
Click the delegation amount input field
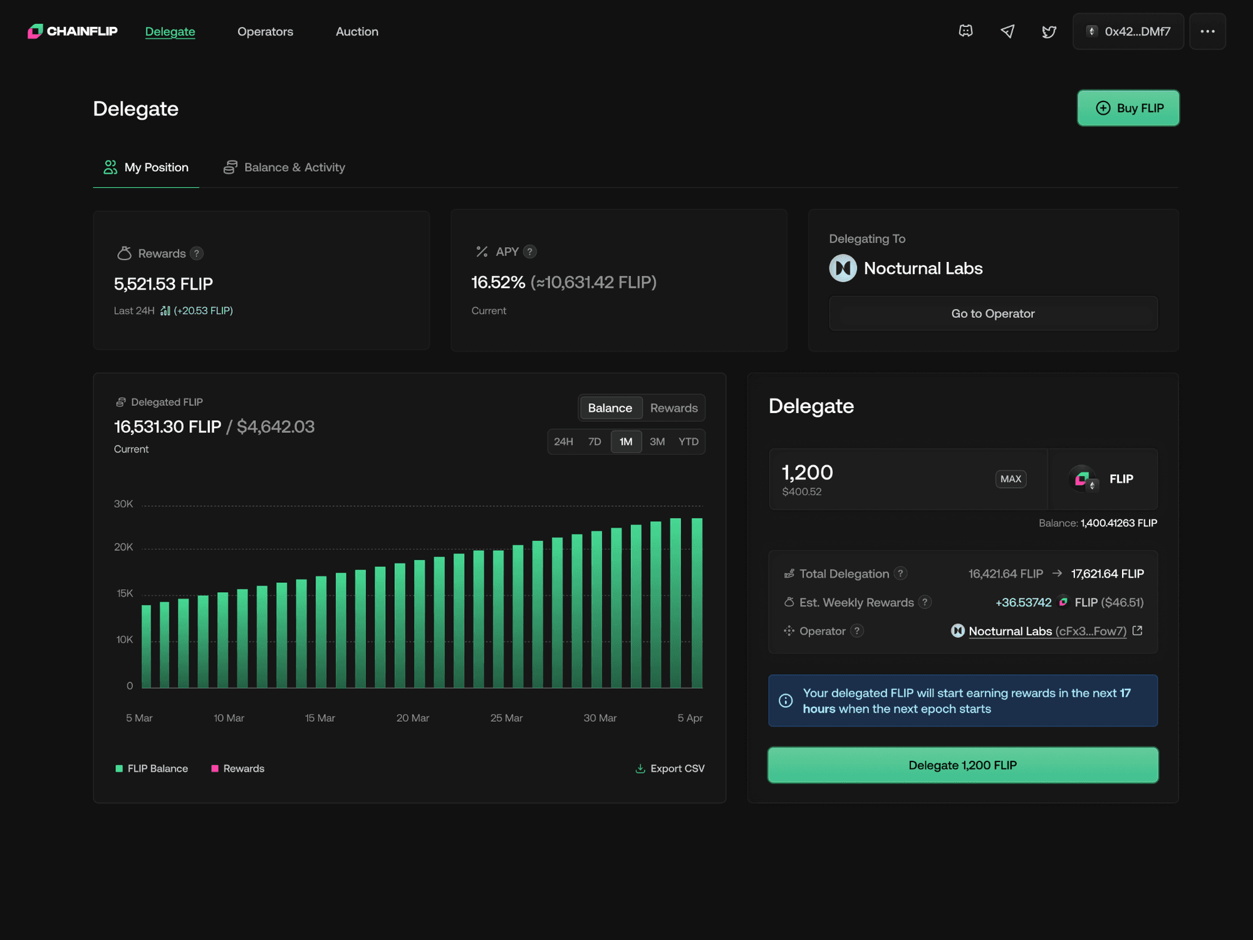[846, 472]
